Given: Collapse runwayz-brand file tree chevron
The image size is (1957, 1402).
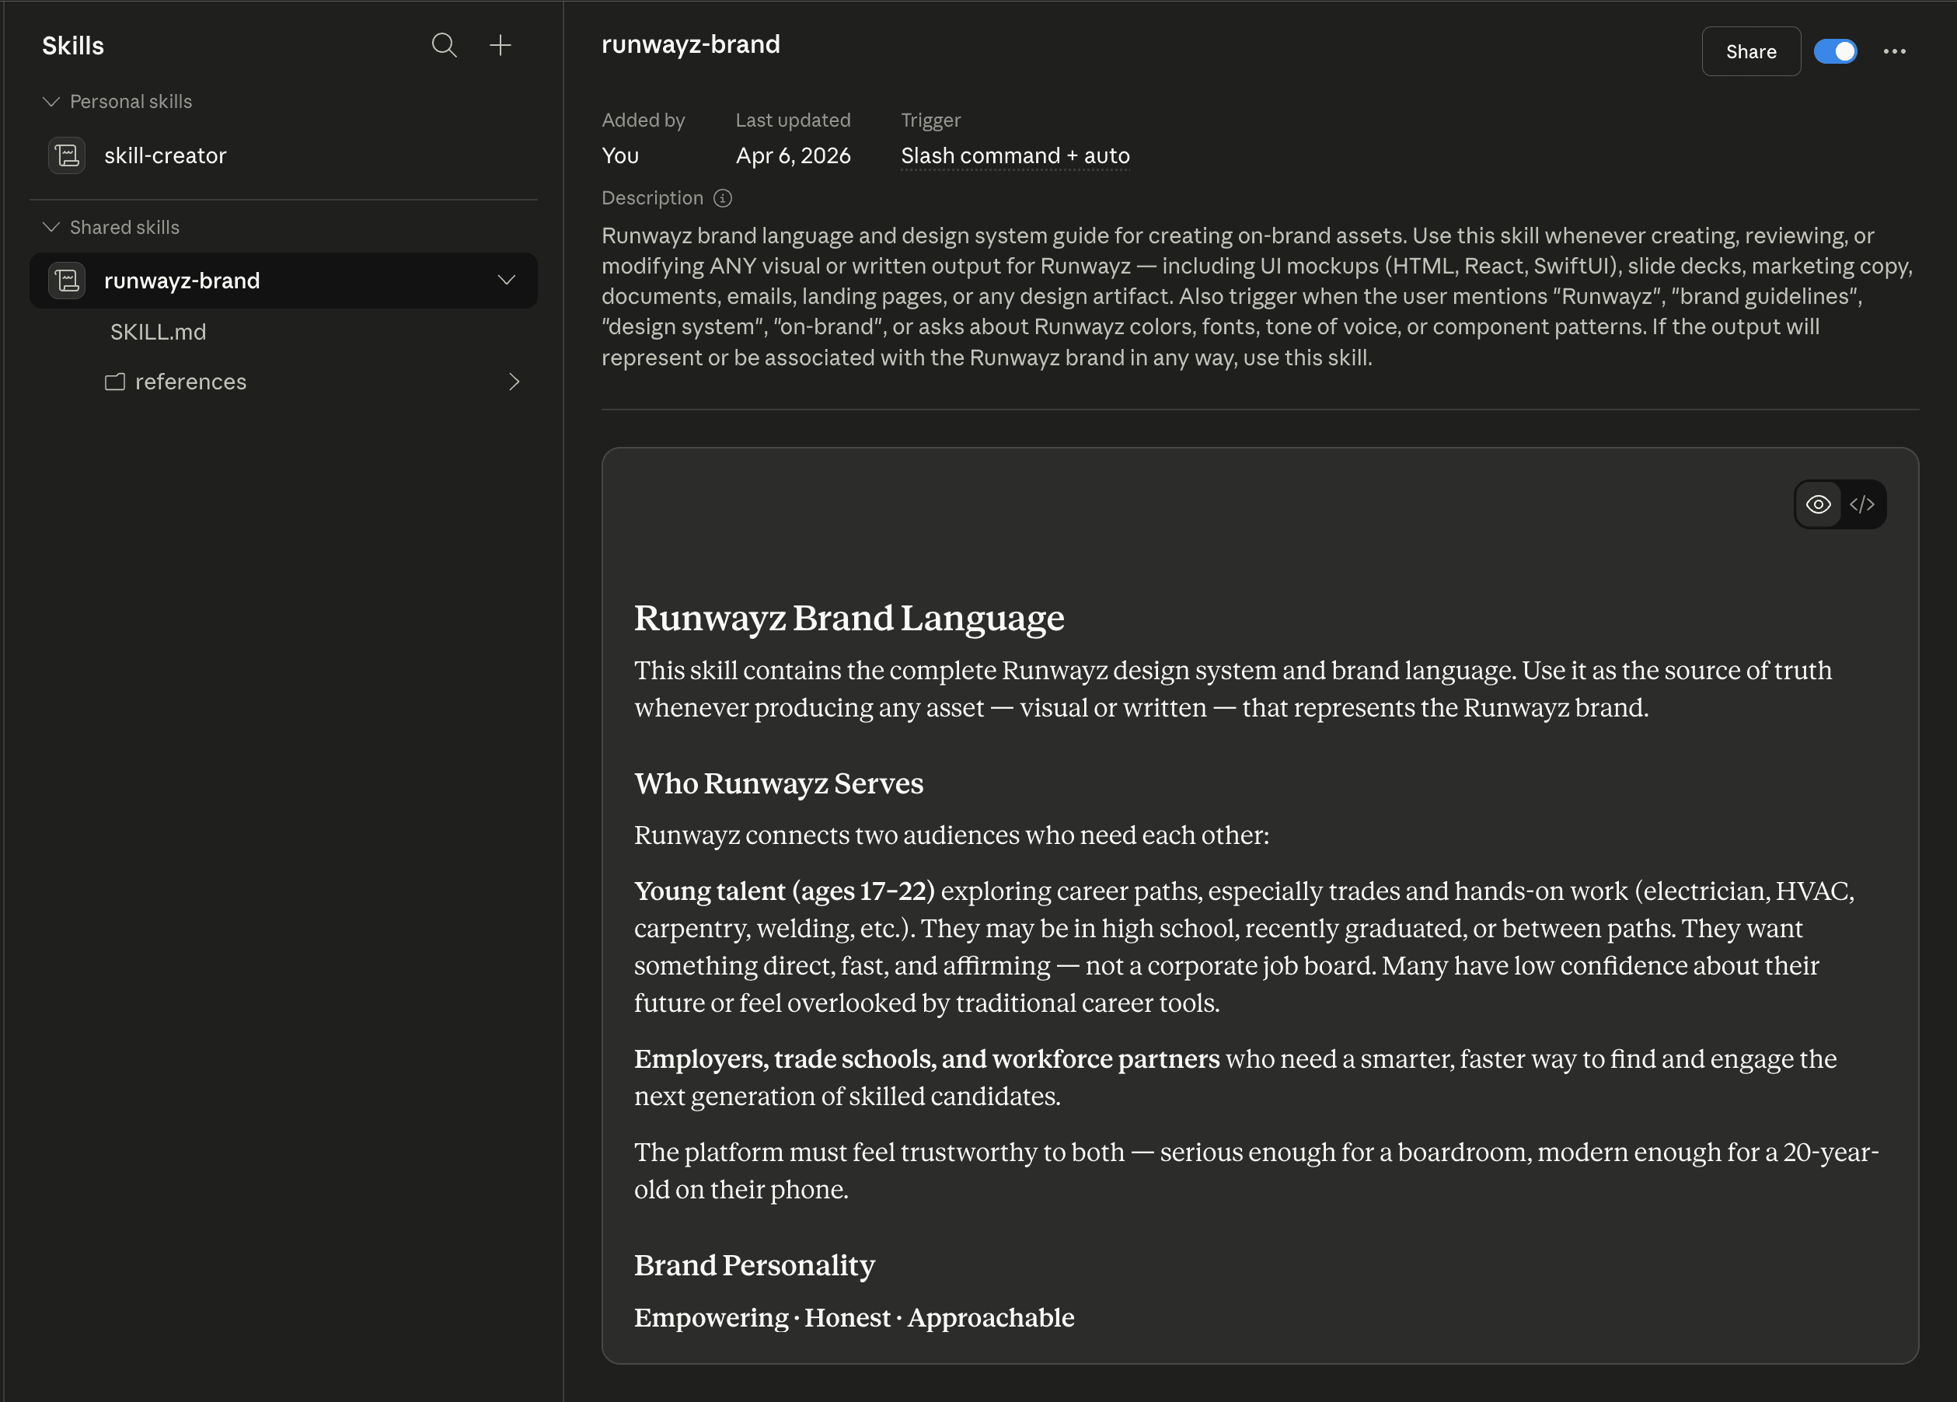Looking at the screenshot, I should tap(507, 281).
